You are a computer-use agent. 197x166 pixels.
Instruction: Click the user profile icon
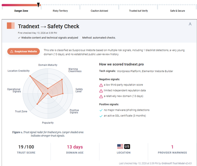[x=190, y=24]
